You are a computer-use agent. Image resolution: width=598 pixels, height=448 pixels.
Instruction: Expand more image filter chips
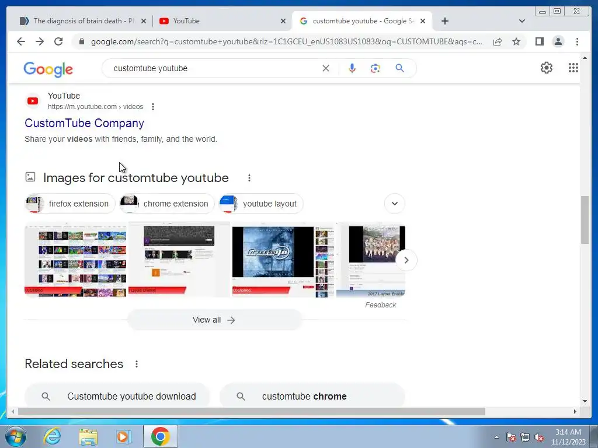click(395, 204)
